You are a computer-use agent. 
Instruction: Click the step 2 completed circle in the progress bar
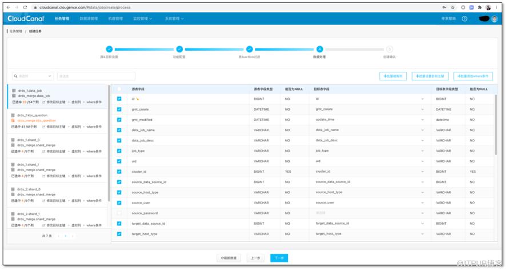[x=179, y=49]
